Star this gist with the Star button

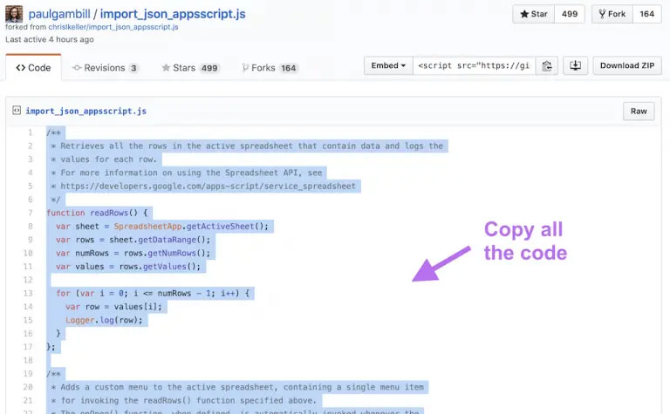pyautogui.click(x=534, y=14)
